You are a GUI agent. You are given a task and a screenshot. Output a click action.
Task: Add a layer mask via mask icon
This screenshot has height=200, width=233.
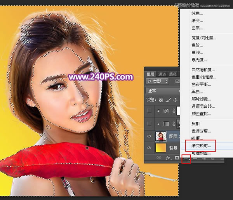177,158
